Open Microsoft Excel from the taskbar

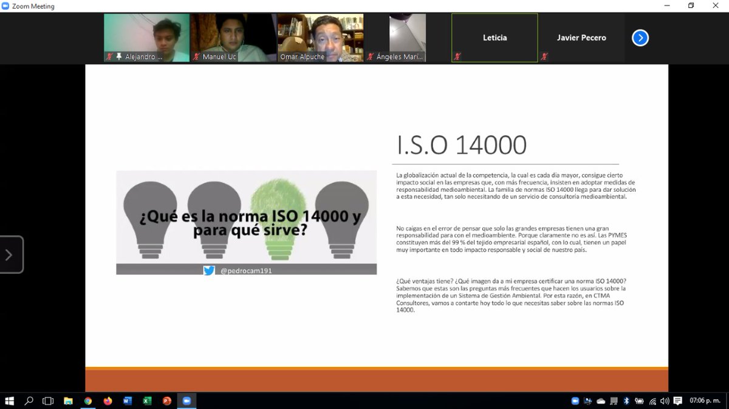pos(147,401)
